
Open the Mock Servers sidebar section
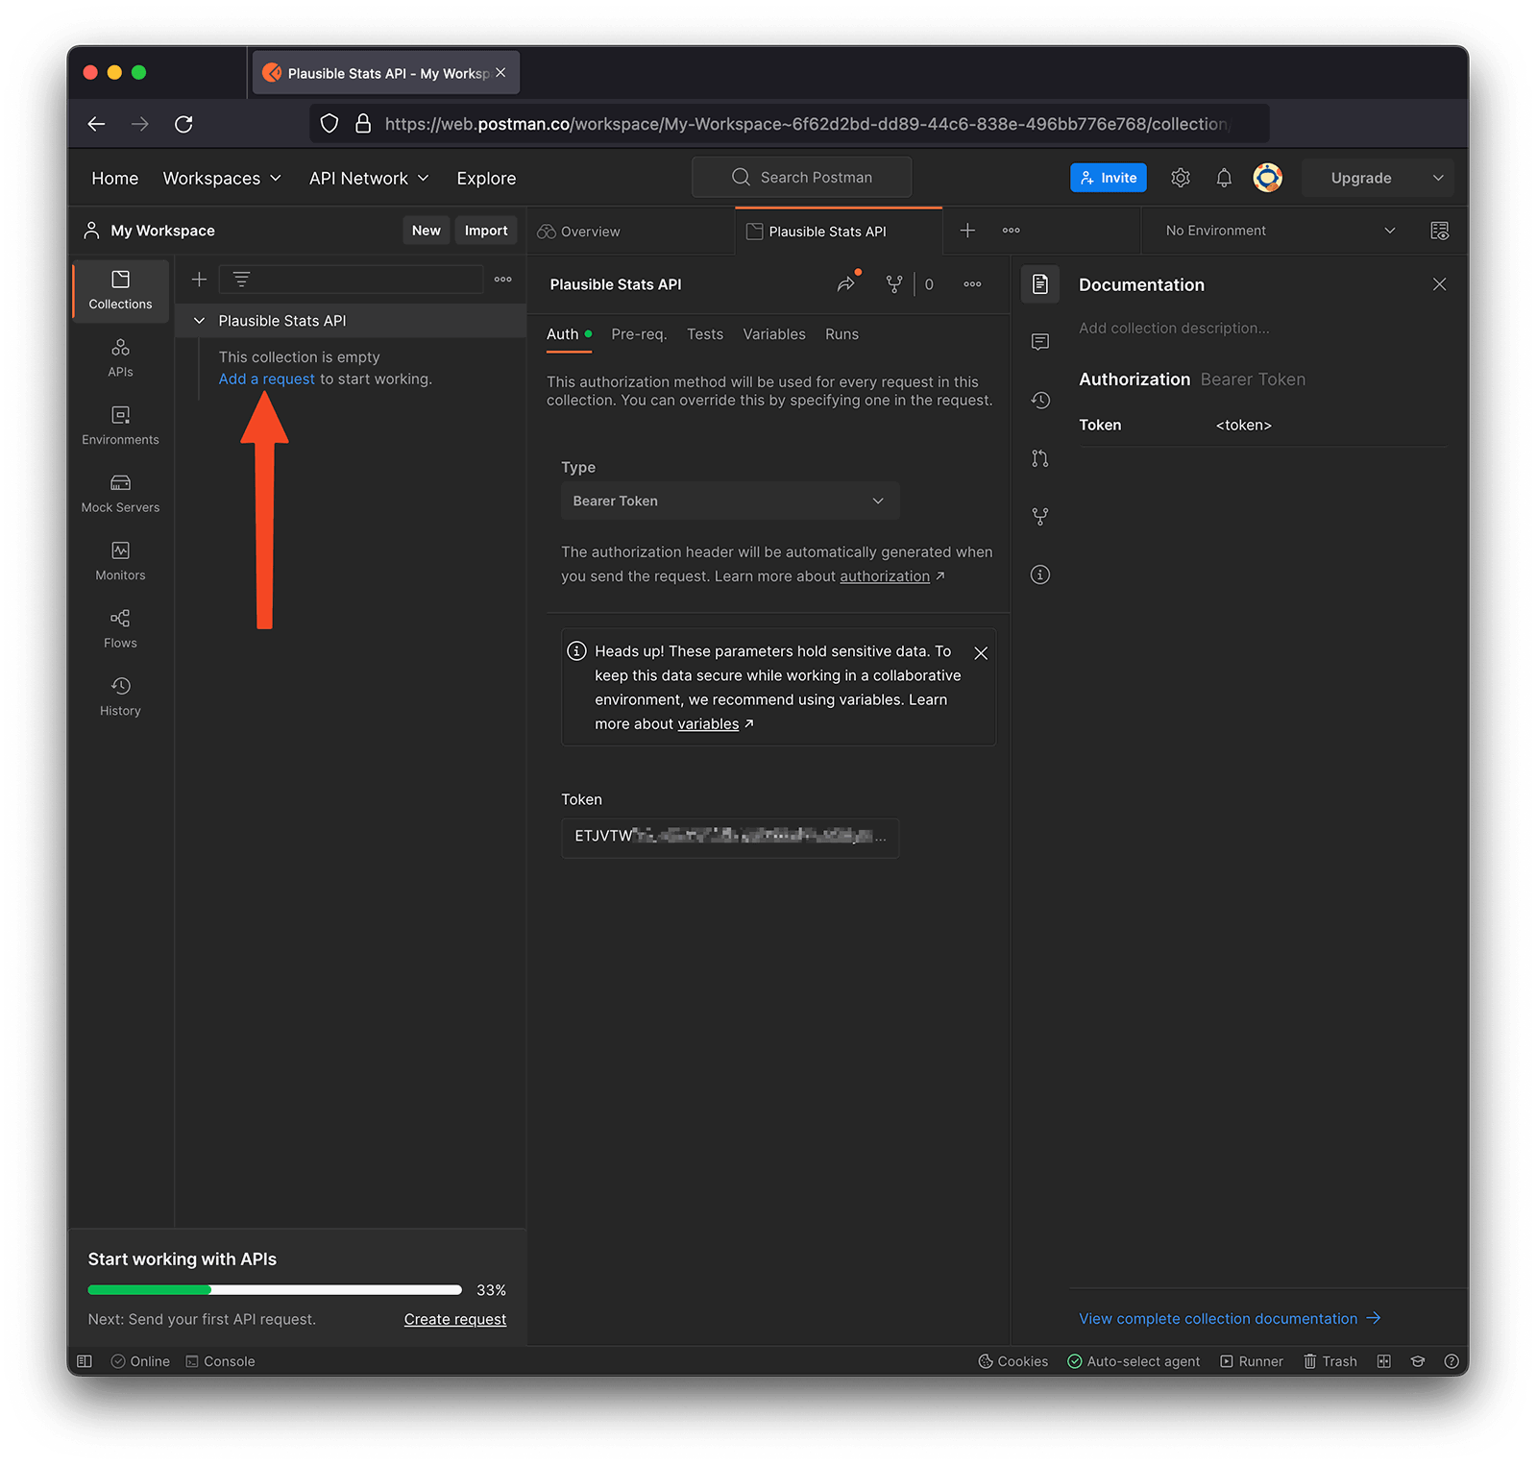(x=120, y=494)
